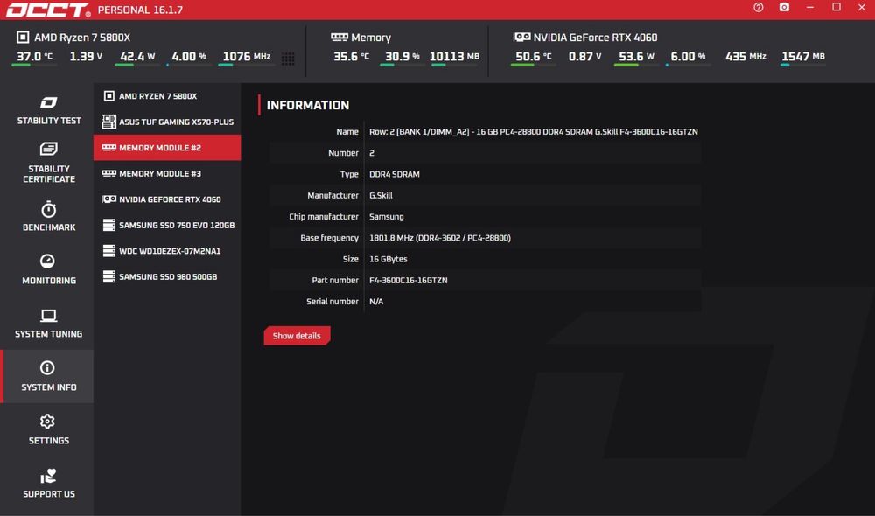
Task: Click the Manufacturer value G.Skill
Action: pos(381,195)
